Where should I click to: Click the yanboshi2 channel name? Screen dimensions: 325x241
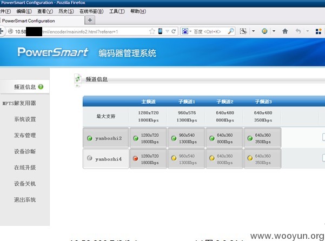point(108,138)
